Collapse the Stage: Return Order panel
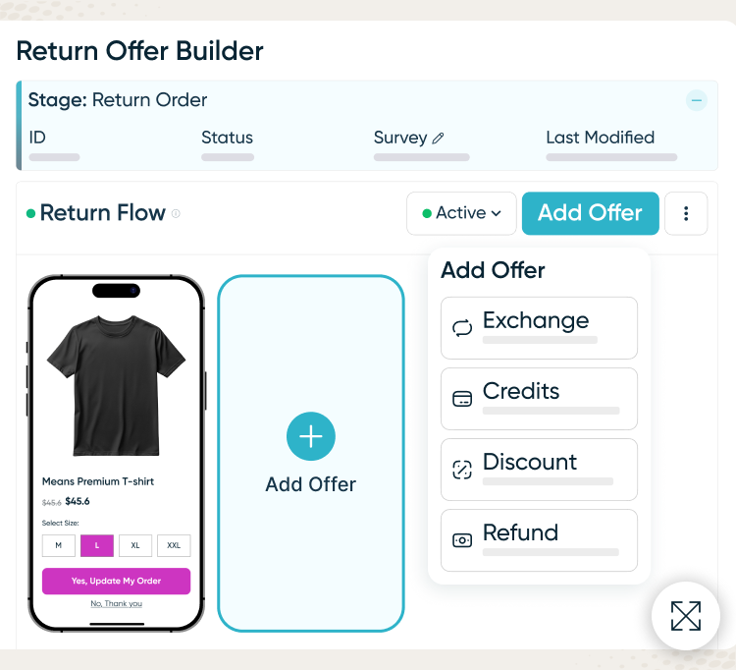 pos(696,100)
